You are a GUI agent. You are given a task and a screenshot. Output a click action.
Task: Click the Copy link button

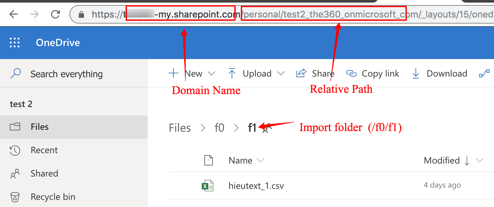tap(373, 74)
